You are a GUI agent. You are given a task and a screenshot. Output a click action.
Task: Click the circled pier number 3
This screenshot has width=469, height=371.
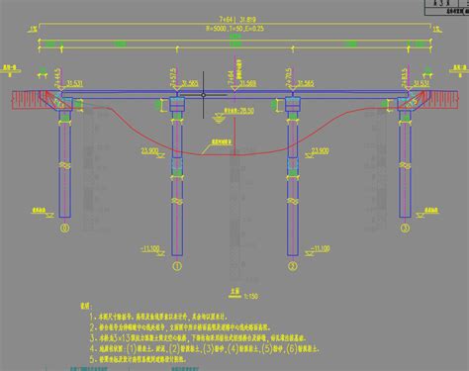(405, 228)
